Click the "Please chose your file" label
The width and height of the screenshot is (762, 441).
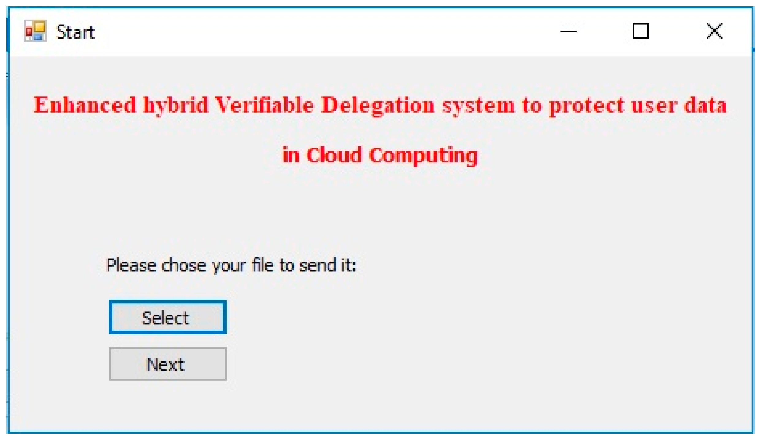[231, 265]
